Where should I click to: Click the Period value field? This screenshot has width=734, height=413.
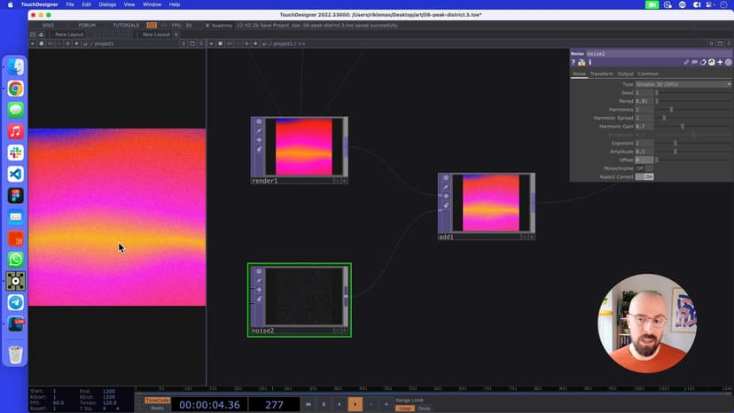(x=642, y=101)
